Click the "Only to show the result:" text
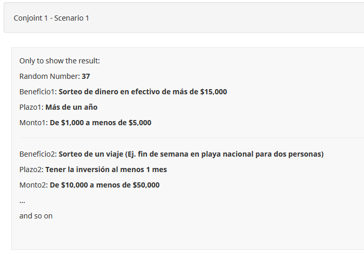The height and width of the screenshot is (254, 364). [x=59, y=61]
